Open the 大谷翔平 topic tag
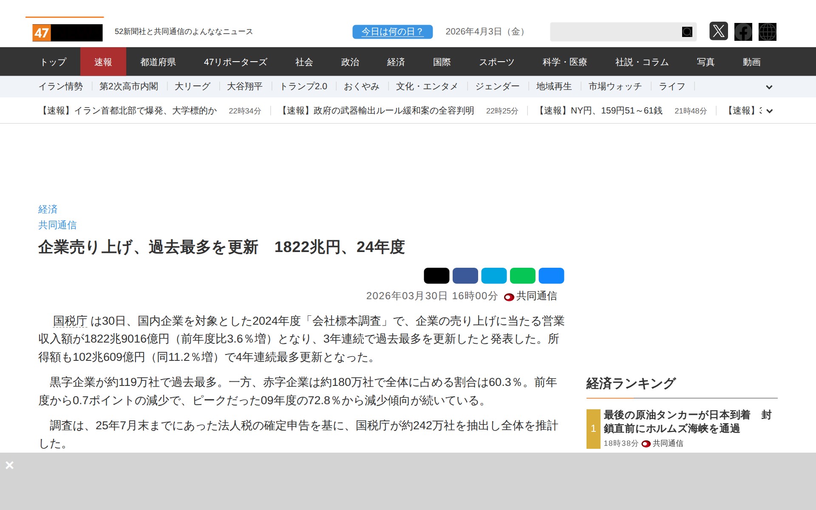816x510 pixels. [x=244, y=87]
